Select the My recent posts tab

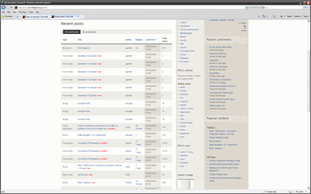pyautogui.click(x=89, y=32)
